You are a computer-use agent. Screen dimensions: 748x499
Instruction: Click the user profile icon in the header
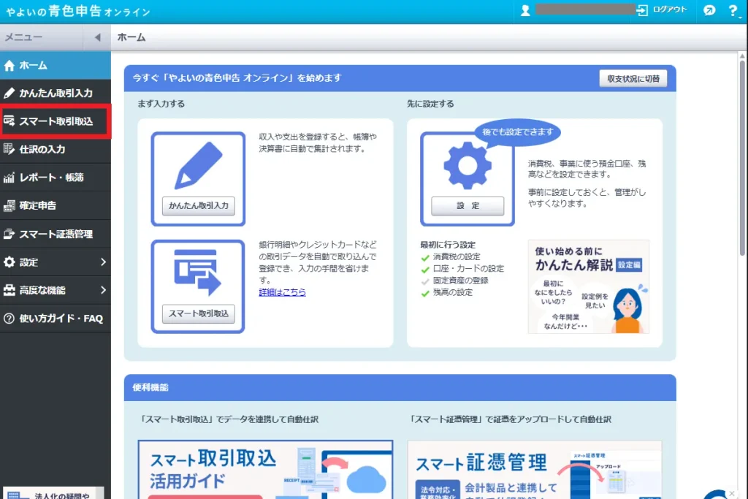(525, 10)
